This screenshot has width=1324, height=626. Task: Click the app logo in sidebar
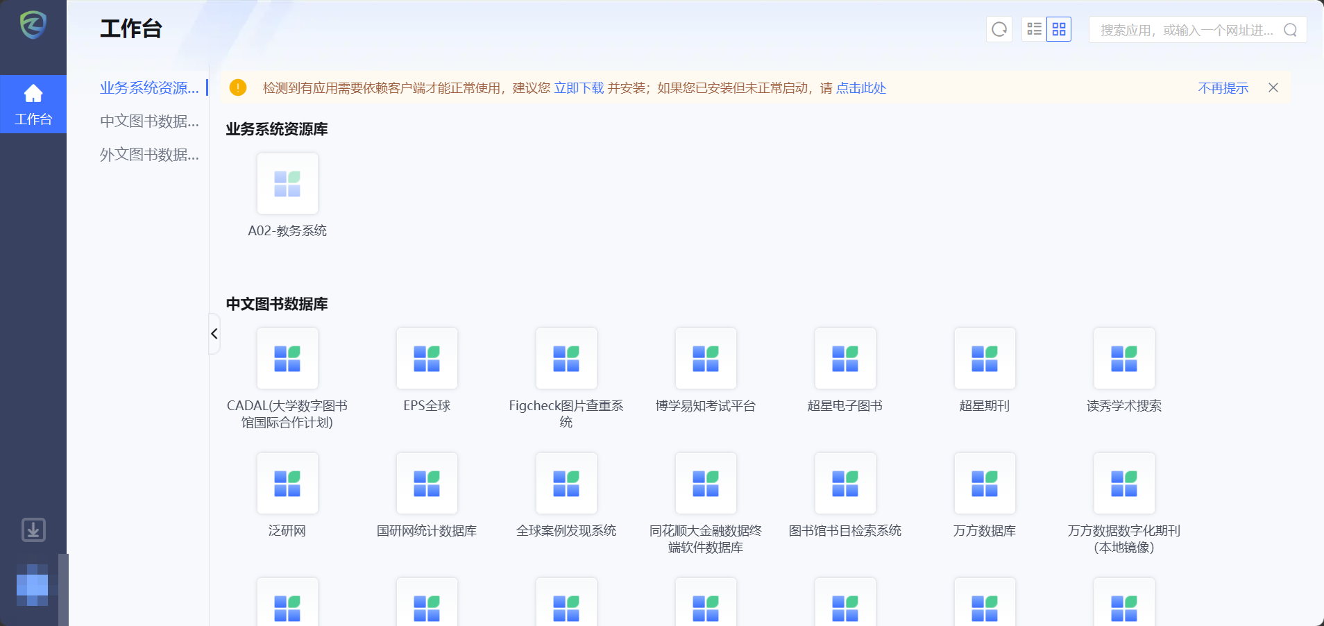[33, 26]
